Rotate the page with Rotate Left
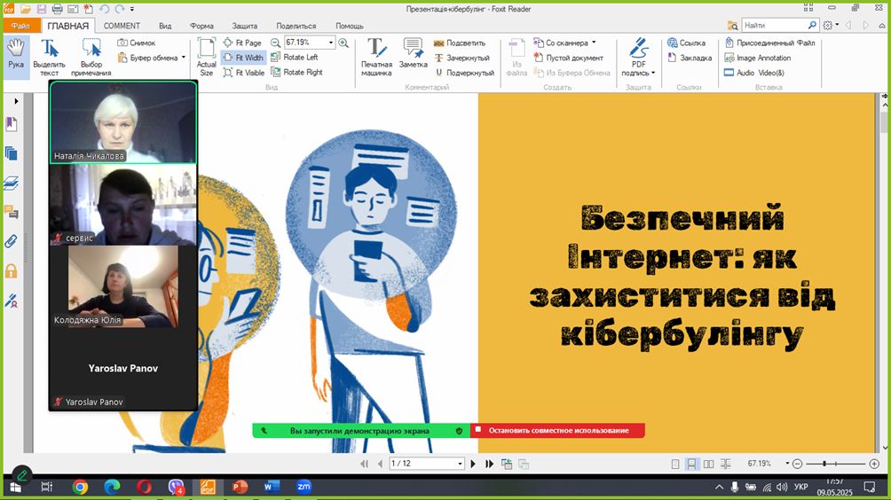This screenshot has width=891, height=500. pos(294,58)
